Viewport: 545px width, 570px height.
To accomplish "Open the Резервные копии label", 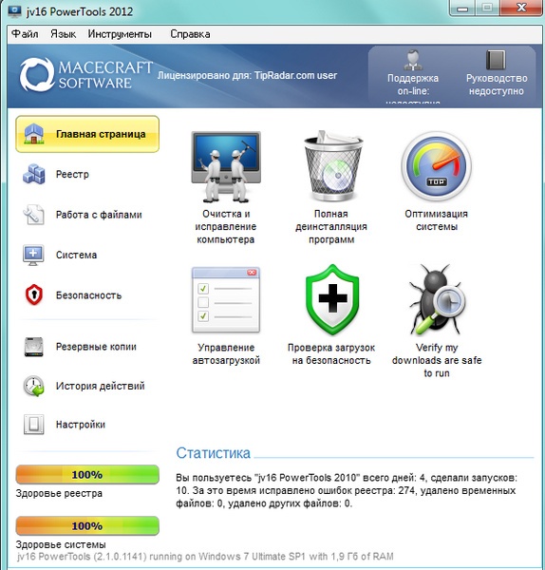I will pos(96,347).
